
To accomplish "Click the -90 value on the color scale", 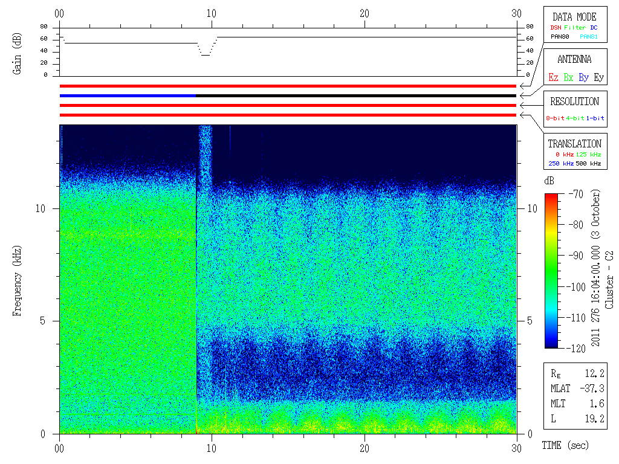I will point(576,256).
